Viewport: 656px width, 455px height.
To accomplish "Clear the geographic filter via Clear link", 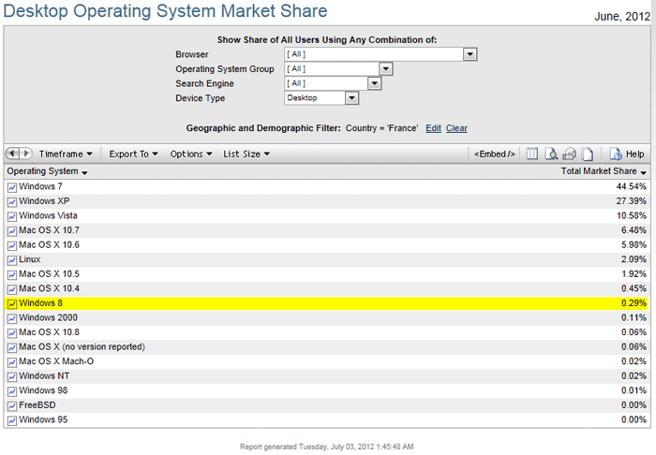I will tap(456, 128).
